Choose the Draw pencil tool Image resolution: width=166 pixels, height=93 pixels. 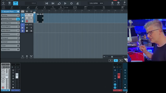point(36,7)
